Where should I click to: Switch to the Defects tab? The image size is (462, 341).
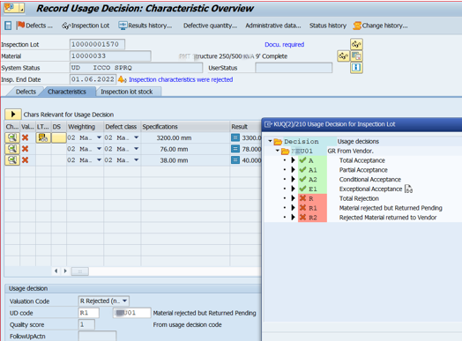[26, 92]
